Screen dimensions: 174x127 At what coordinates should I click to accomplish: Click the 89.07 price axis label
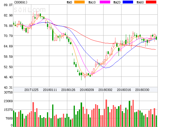pyautogui.click(x=8, y=5)
